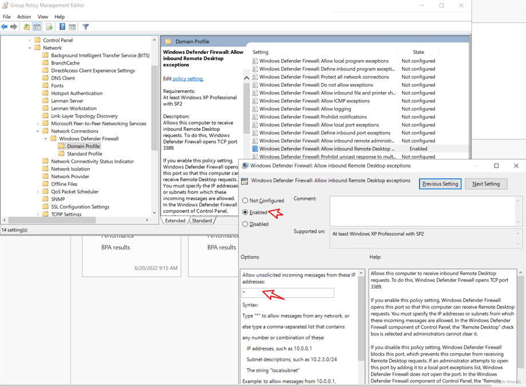Select DNS Client in the tree

pyautogui.click(x=63, y=78)
